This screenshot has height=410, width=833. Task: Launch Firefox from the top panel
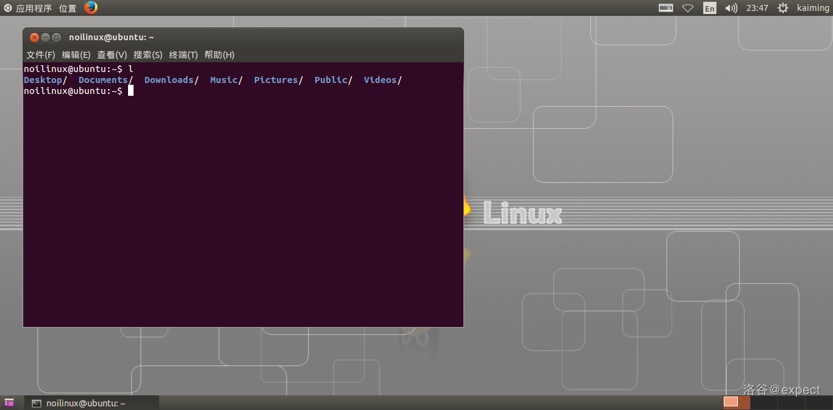point(91,8)
